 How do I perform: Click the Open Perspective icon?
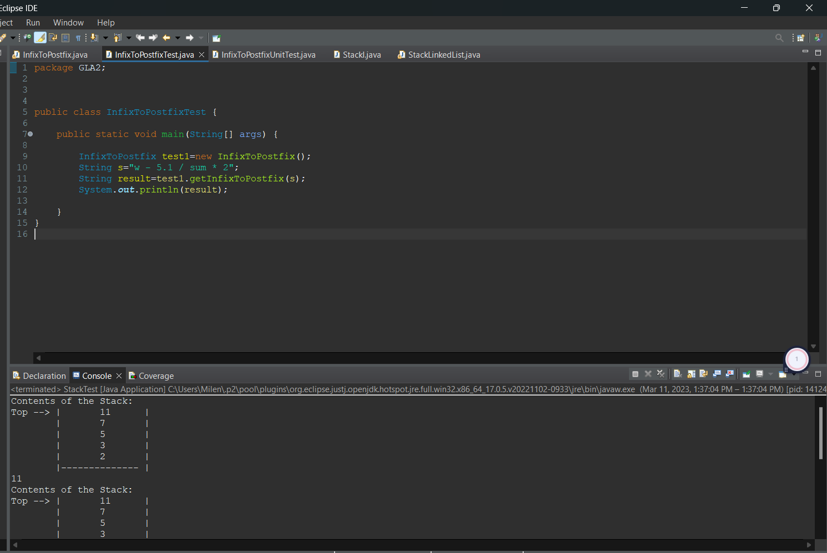[x=800, y=38]
